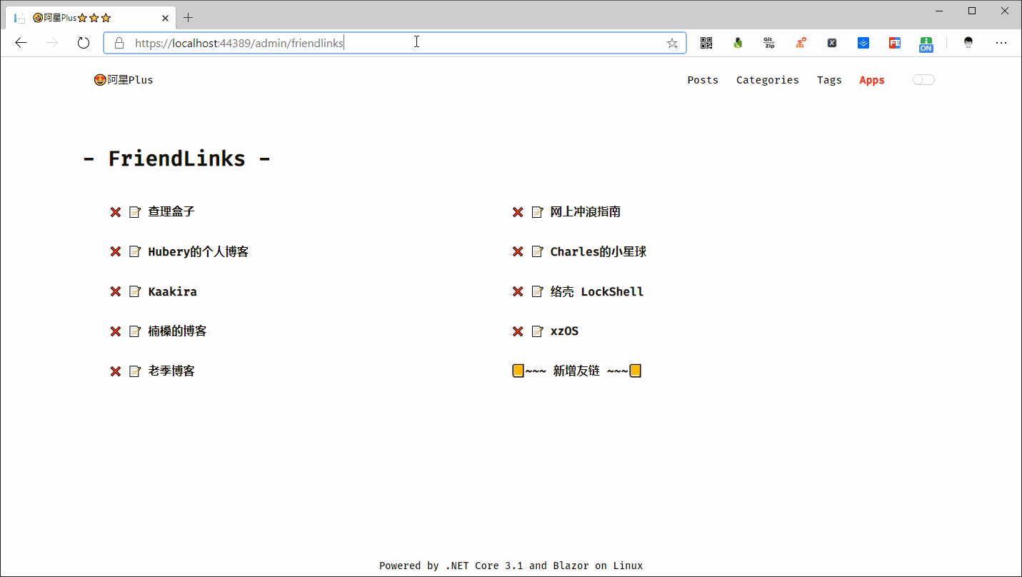The width and height of the screenshot is (1022, 577).
Task: Delete the xzOS friend link
Action: (518, 331)
